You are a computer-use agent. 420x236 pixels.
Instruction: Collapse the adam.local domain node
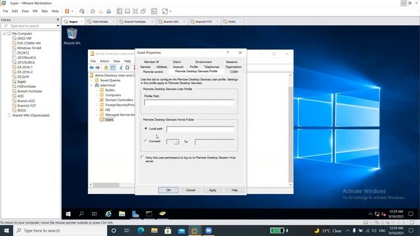92,85
